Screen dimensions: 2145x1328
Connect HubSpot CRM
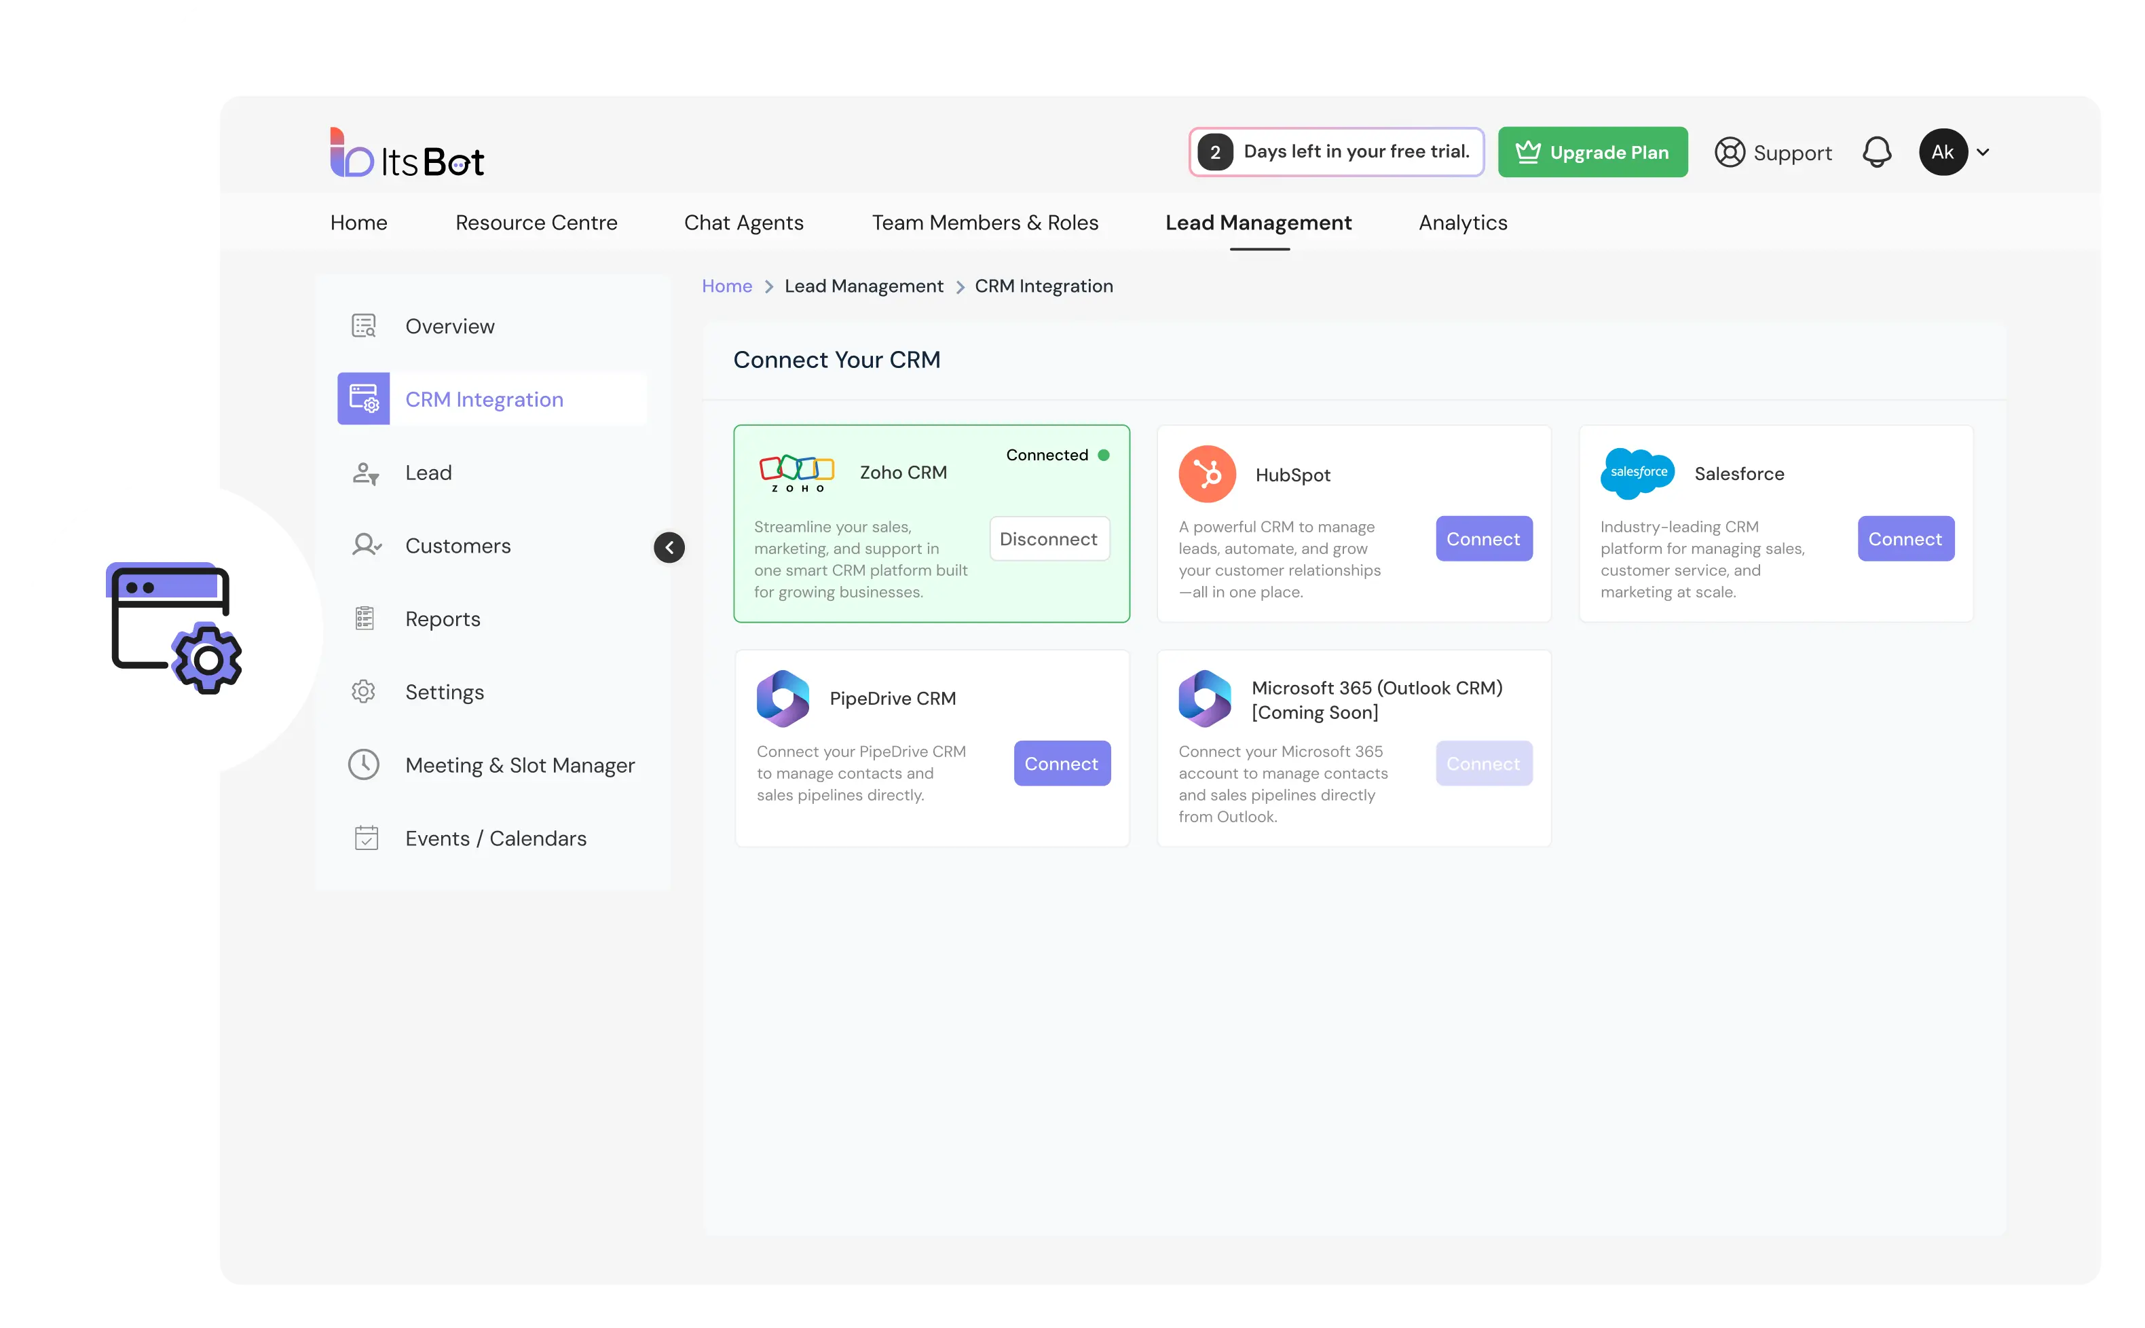[x=1483, y=539]
